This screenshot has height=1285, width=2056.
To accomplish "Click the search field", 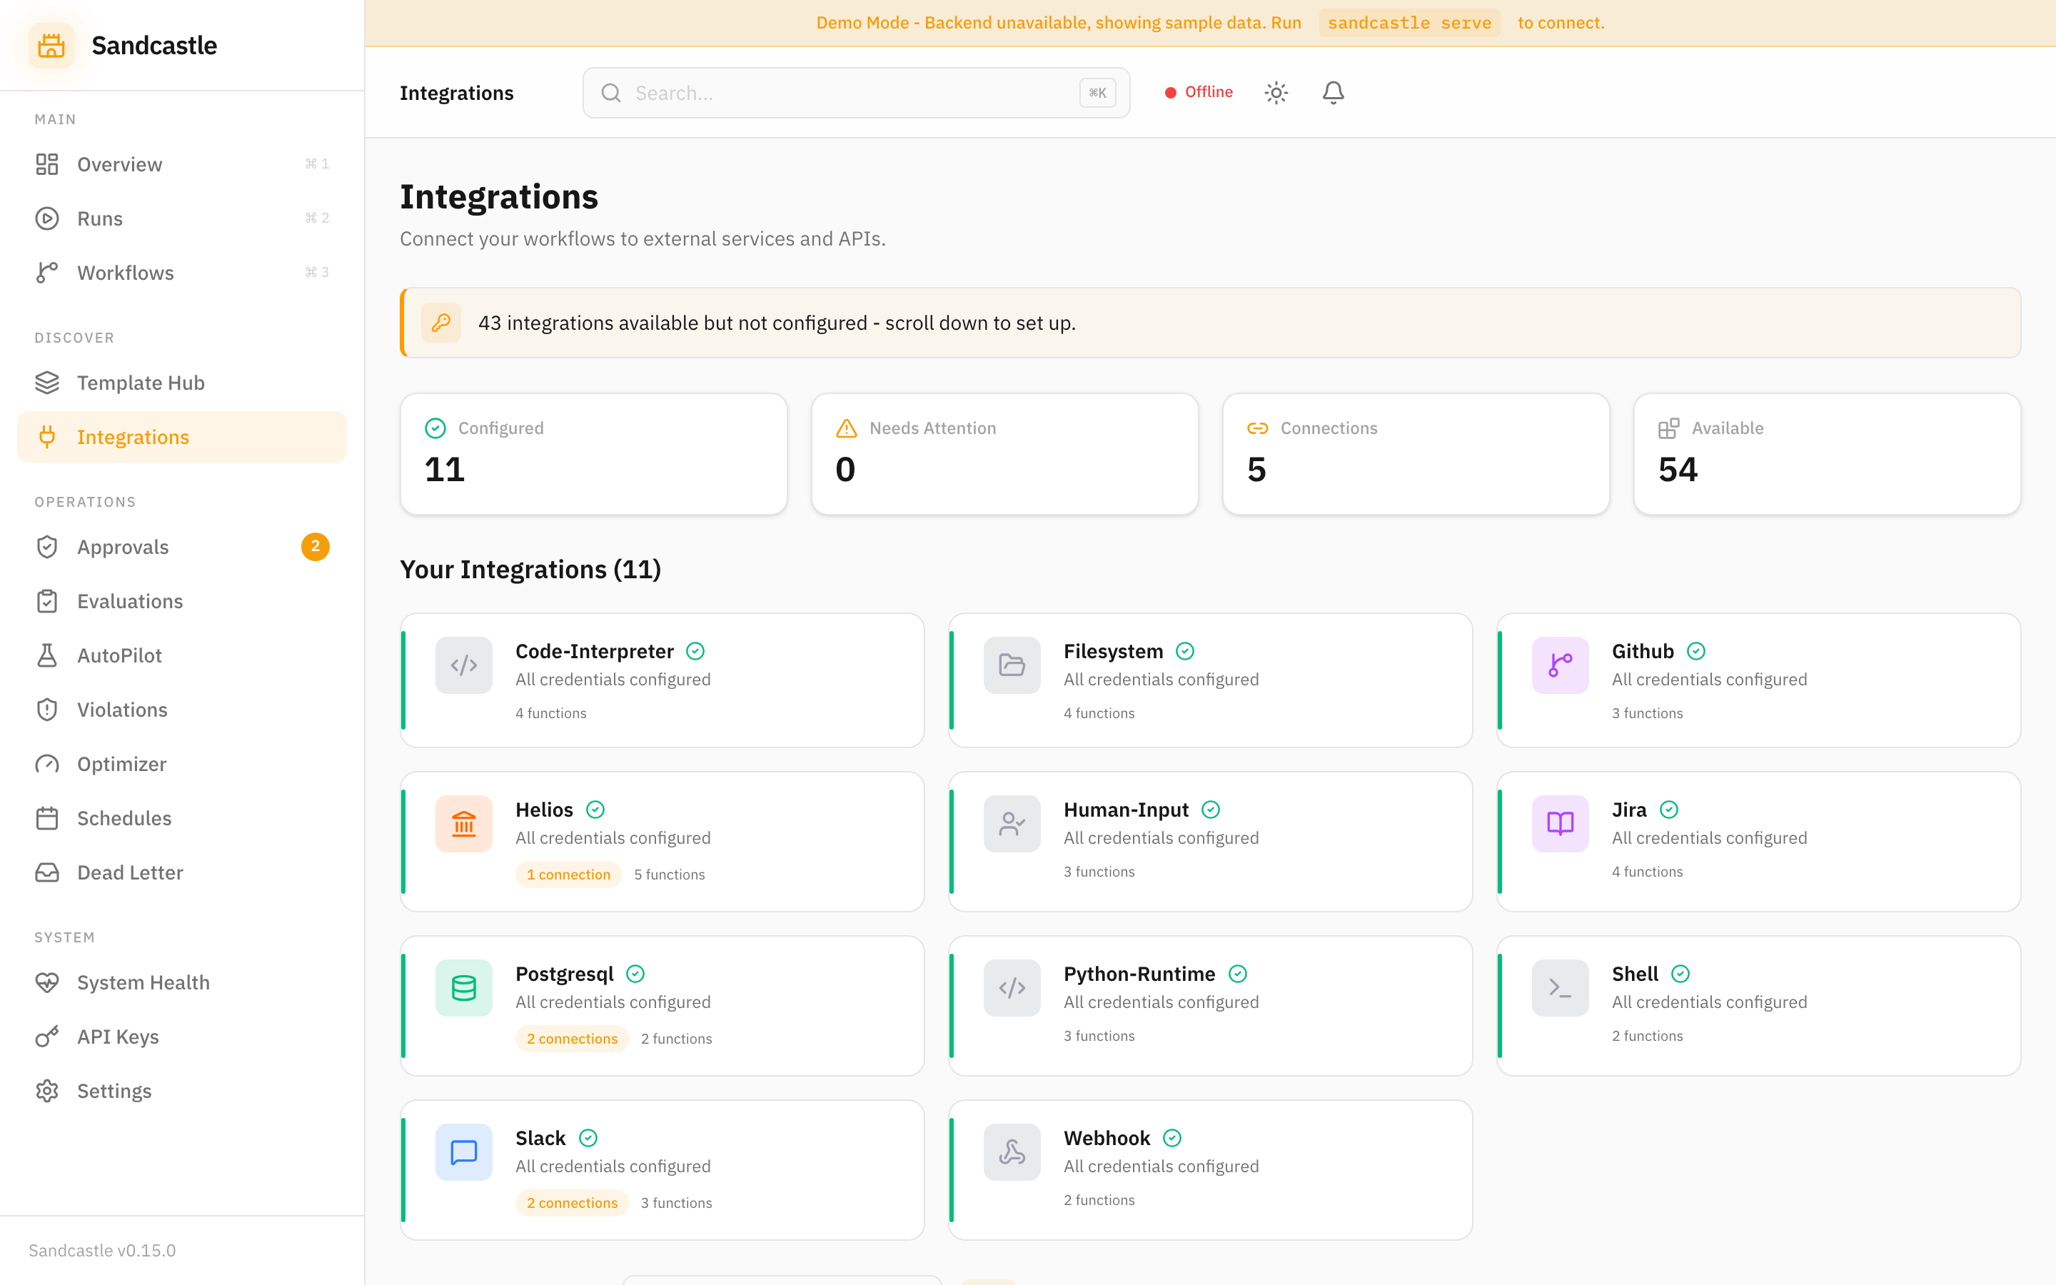I will click(854, 93).
